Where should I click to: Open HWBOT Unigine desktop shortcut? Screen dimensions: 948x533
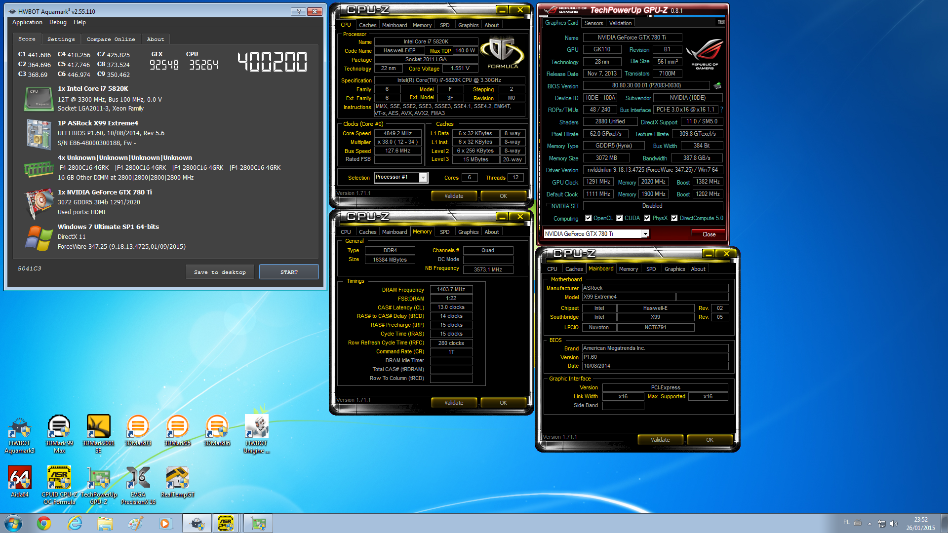[256, 434]
